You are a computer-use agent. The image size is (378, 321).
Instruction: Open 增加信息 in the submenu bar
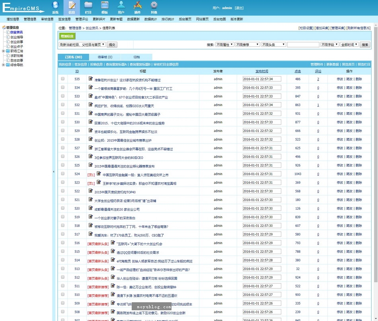pyautogui.click(x=13, y=19)
